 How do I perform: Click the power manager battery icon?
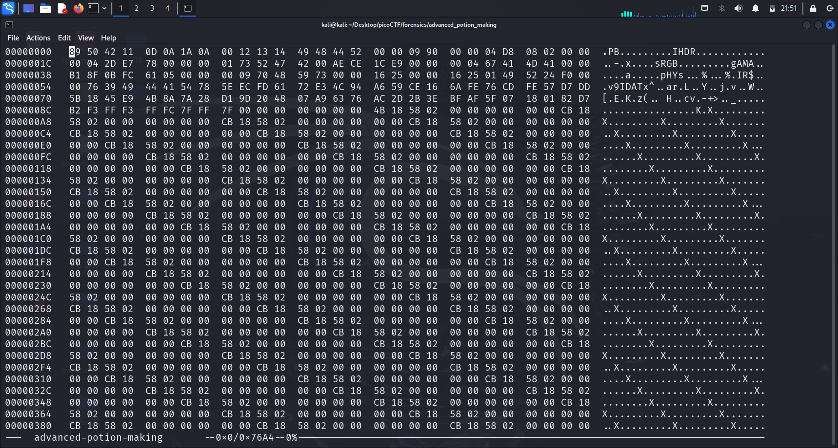click(772, 8)
